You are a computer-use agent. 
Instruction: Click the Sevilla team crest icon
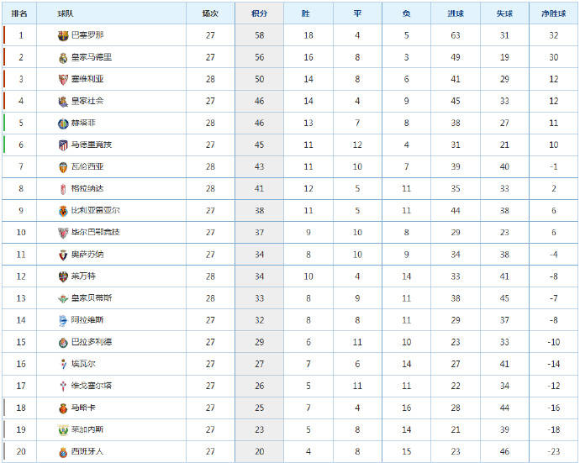coord(63,80)
